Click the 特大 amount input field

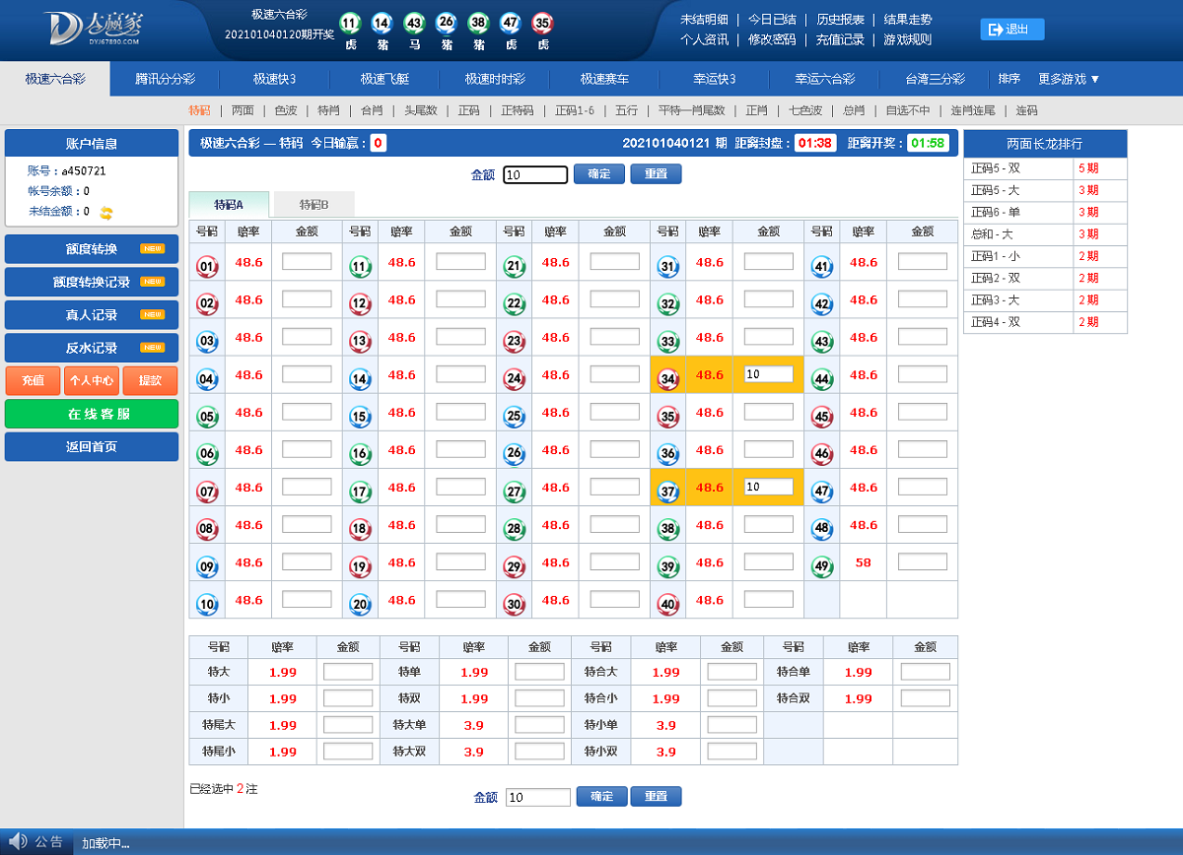(348, 672)
